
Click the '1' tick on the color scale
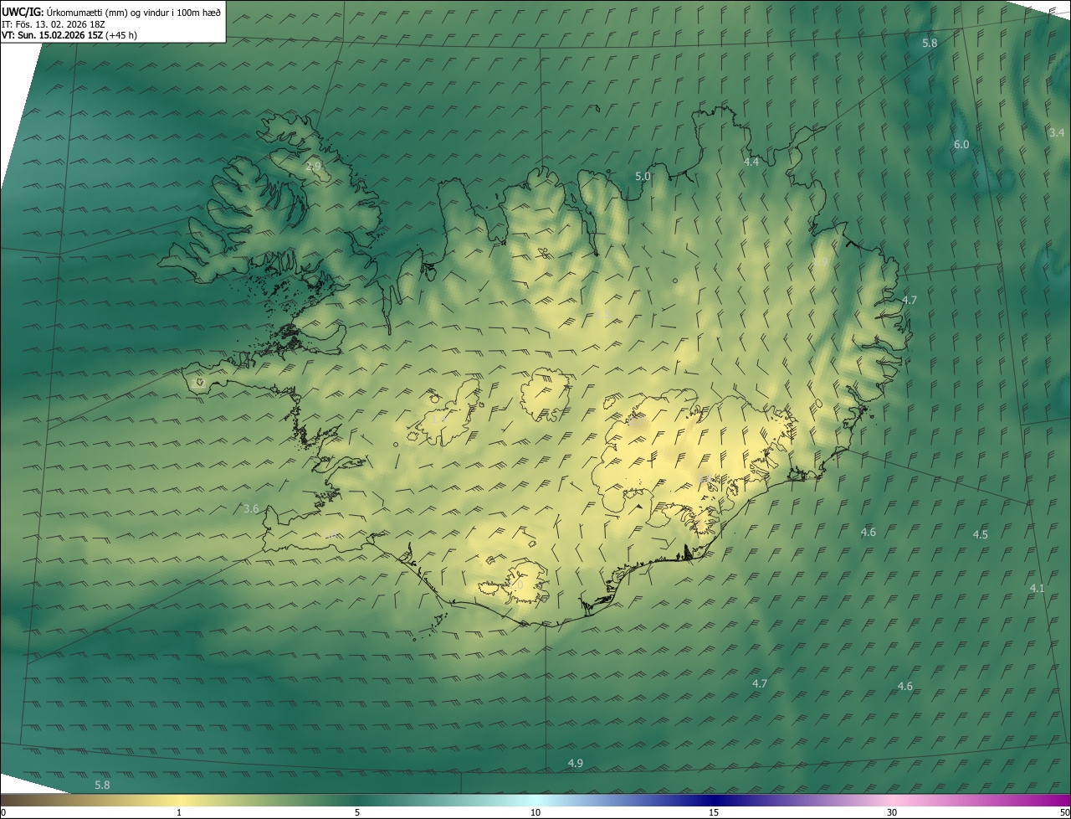[x=179, y=812]
